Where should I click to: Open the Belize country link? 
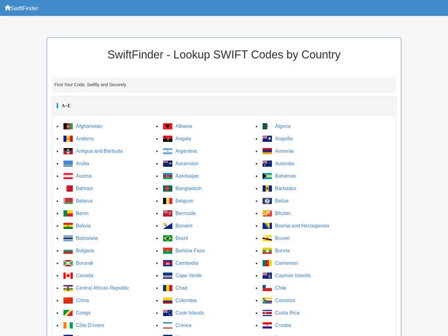click(282, 201)
